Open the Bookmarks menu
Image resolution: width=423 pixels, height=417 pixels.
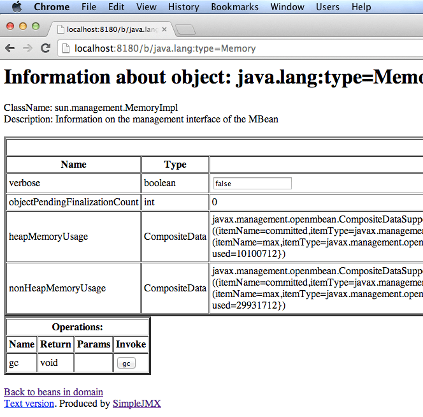click(x=234, y=7)
